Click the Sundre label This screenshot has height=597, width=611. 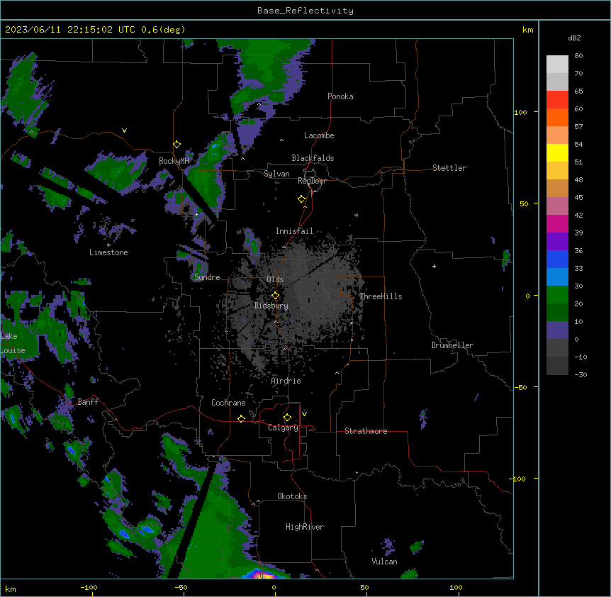pos(207,277)
